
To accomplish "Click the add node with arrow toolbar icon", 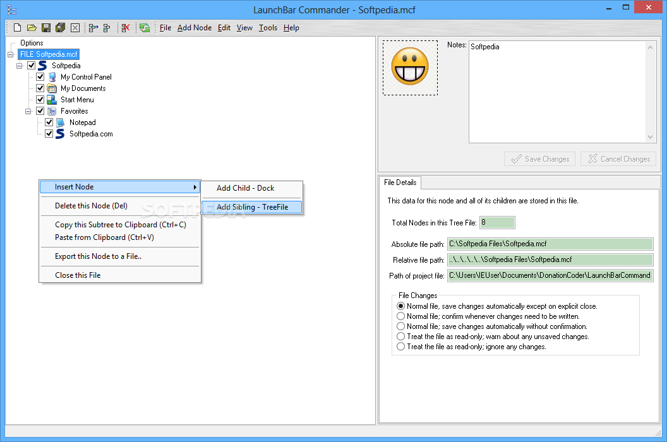I will click(x=93, y=28).
